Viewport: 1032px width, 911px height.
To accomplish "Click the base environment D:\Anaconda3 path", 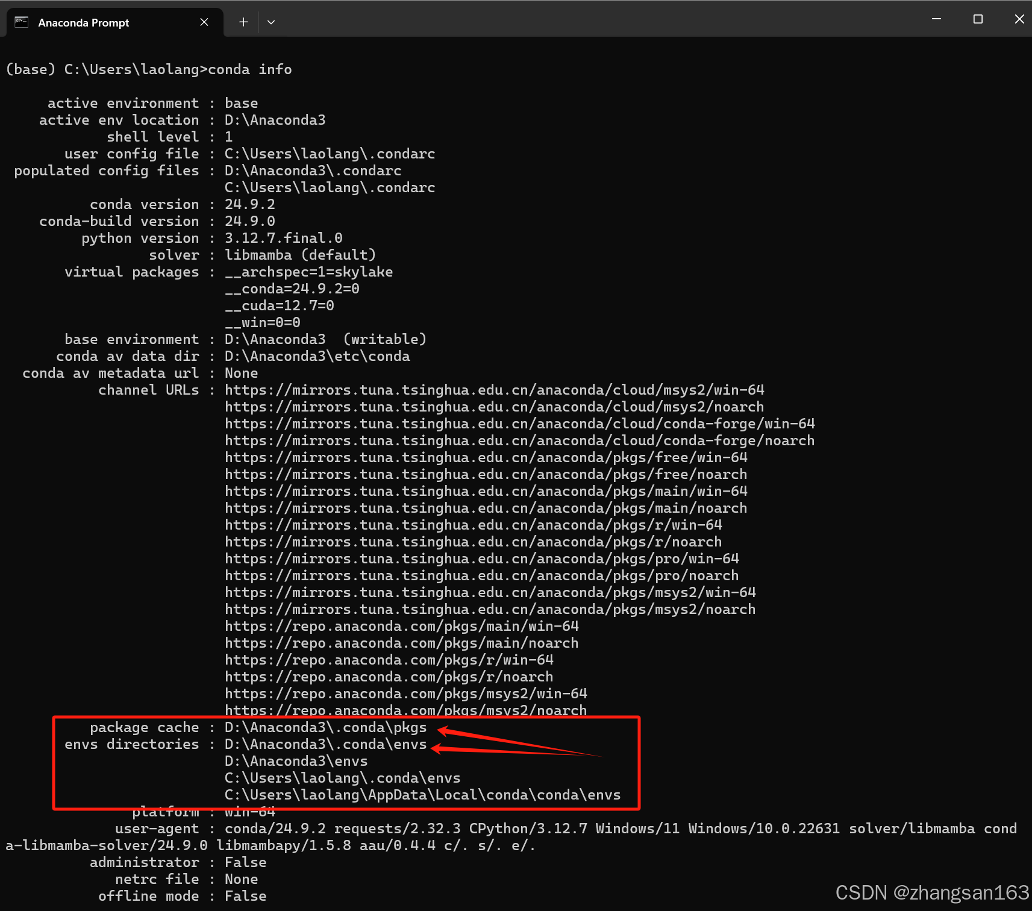I will click(275, 339).
